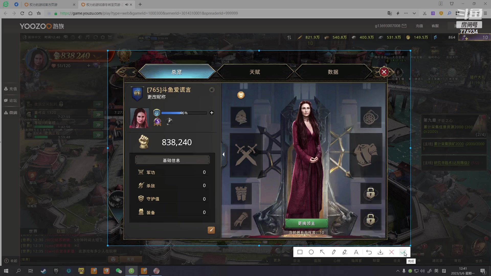Choose the arrow annotation tool
The image size is (491, 276).
click(322, 252)
